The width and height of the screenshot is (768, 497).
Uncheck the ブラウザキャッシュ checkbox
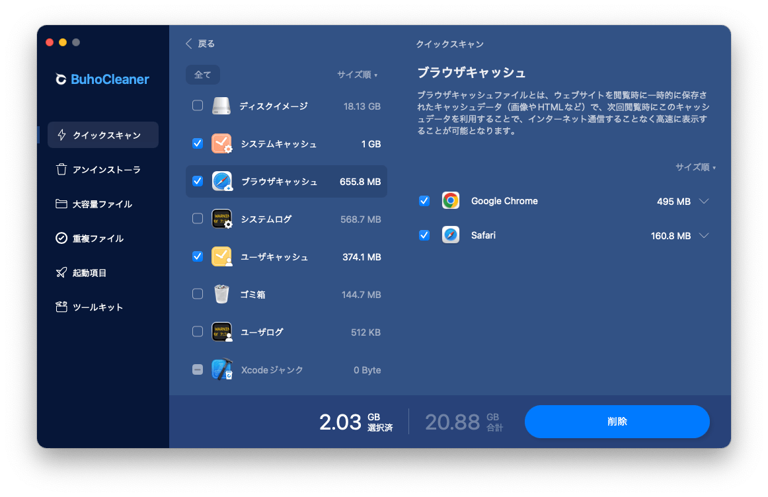click(198, 180)
